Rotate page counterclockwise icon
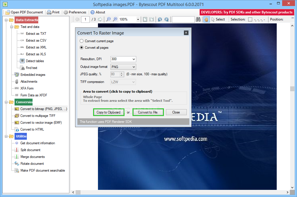Screen dimensions: 297x197 (160, 19)
